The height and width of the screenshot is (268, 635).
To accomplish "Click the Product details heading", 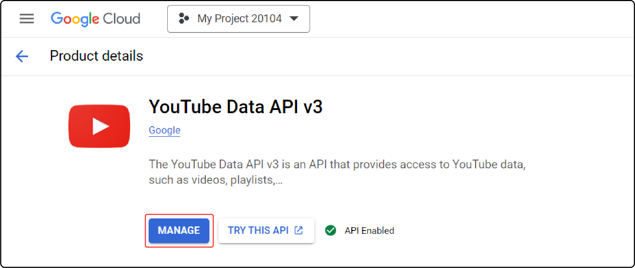I will pos(96,56).
